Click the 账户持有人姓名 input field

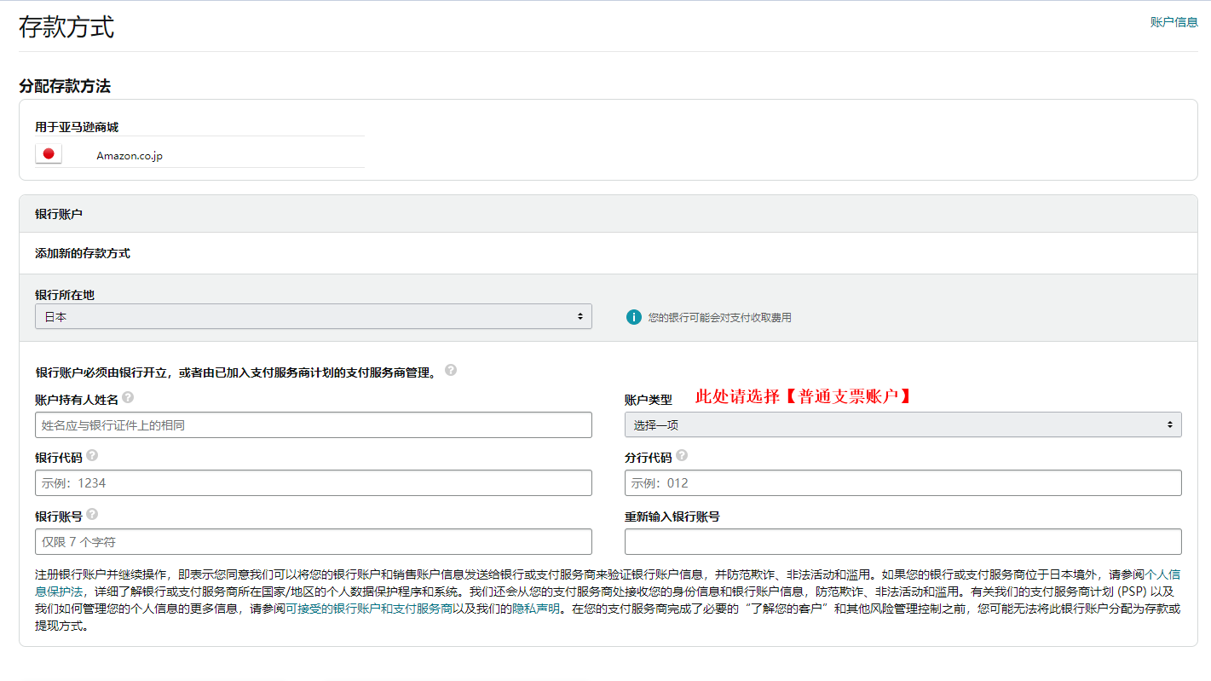pos(311,424)
